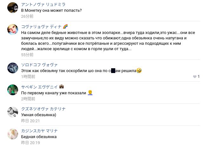Open the 55分前 timestamp link
Viewport: 207px width, 147px height.
pyautogui.click(x=27, y=55)
